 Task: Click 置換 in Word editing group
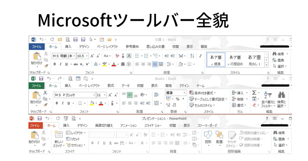[x=278, y=60]
